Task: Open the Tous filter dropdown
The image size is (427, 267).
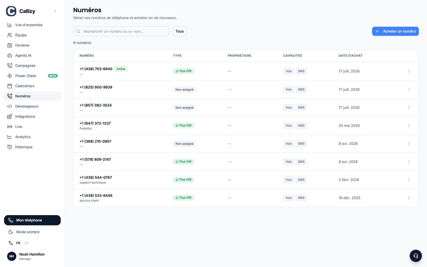Action: pos(180,31)
